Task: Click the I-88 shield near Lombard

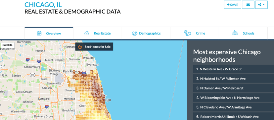Action: [47, 107]
